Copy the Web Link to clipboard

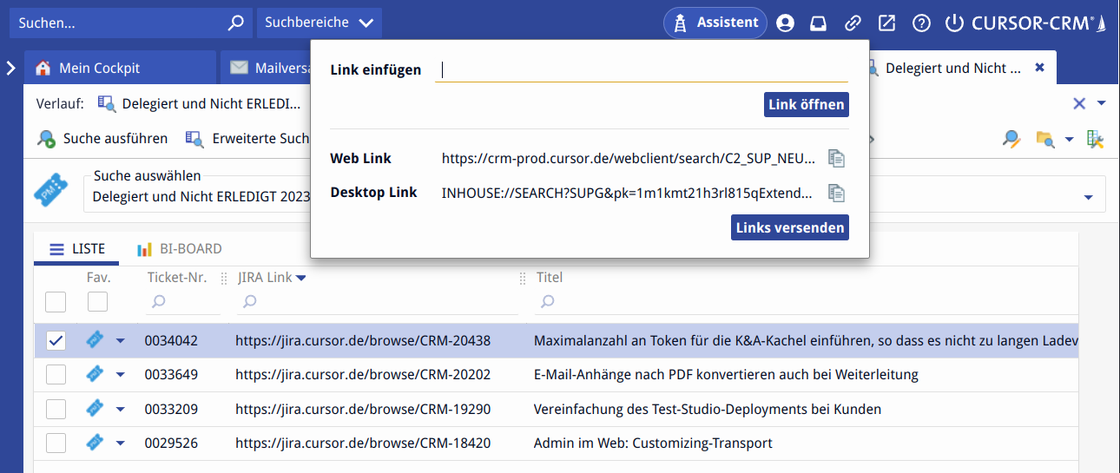coord(836,158)
